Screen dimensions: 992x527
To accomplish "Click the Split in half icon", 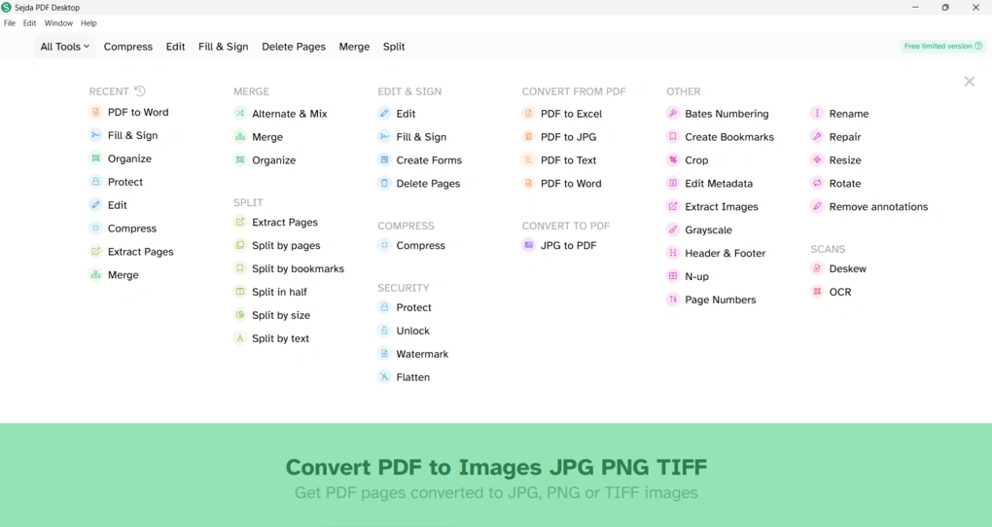I will (240, 292).
